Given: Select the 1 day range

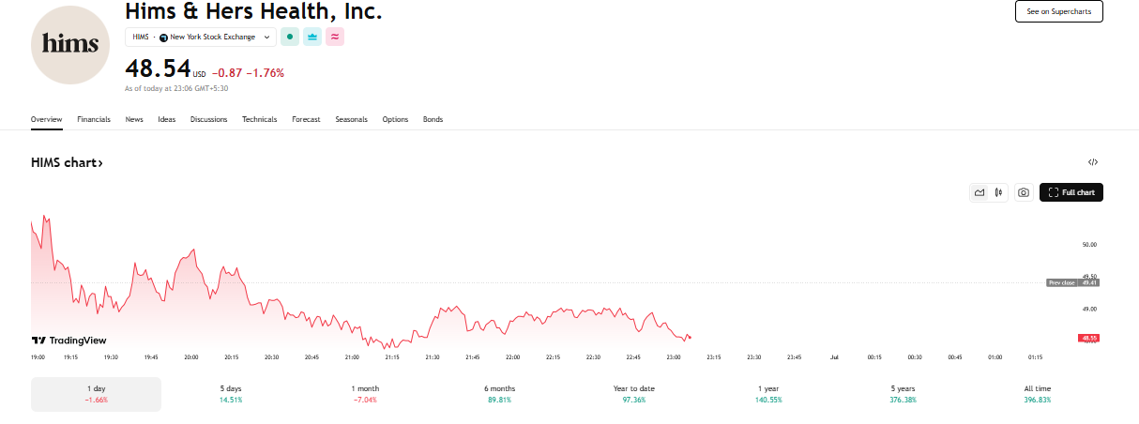Looking at the screenshot, I should tap(96, 394).
